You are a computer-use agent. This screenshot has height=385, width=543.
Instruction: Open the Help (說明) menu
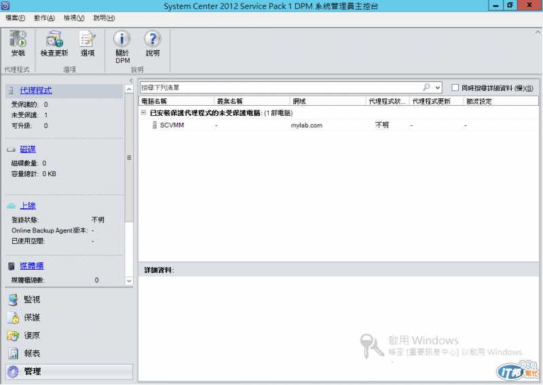[104, 18]
